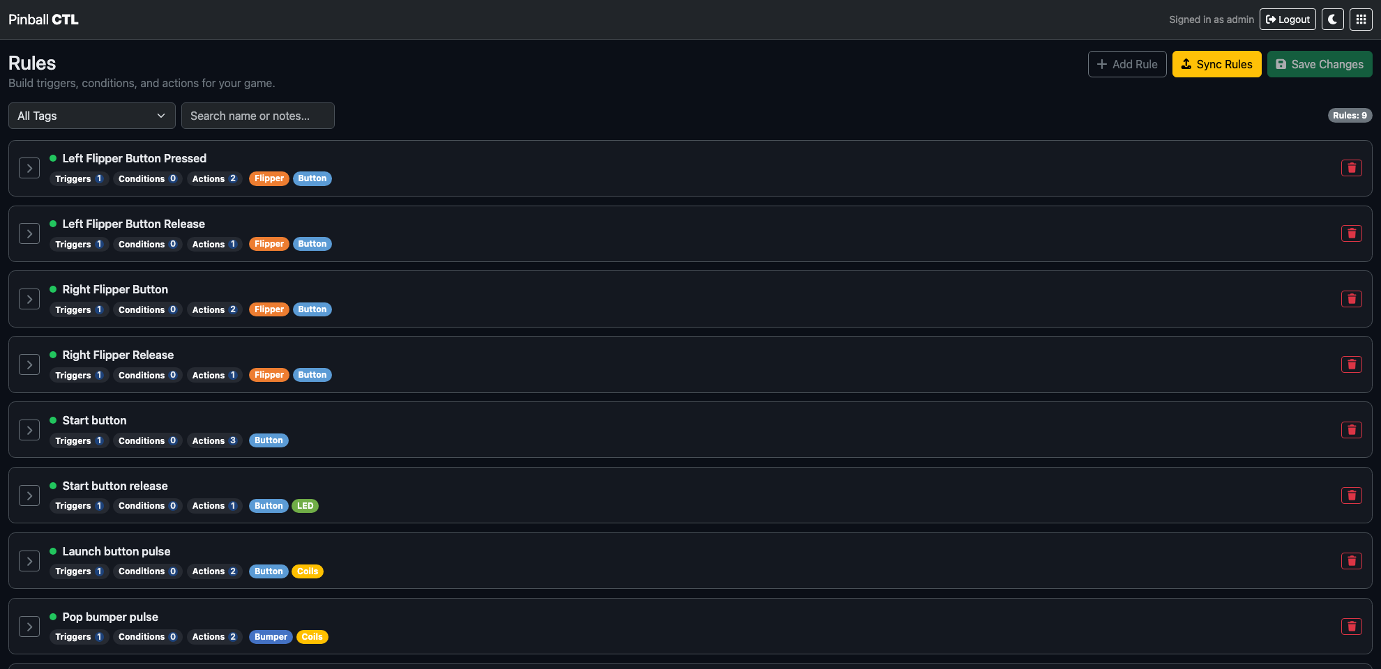The image size is (1381, 669).
Task: Click the Add Rule button
Action: tap(1126, 64)
